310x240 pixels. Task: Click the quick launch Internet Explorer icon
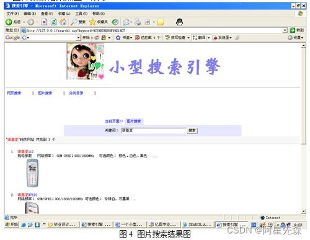[x=24, y=224]
